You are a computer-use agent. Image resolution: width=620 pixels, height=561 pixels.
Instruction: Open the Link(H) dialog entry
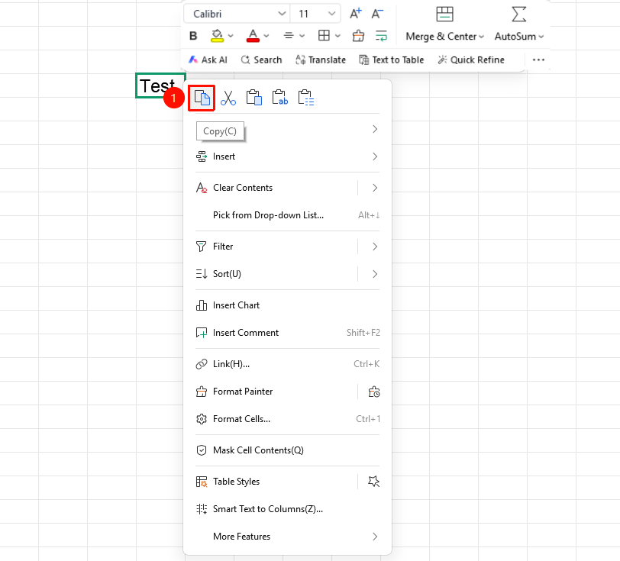pyautogui.click(x=287, y=364)
